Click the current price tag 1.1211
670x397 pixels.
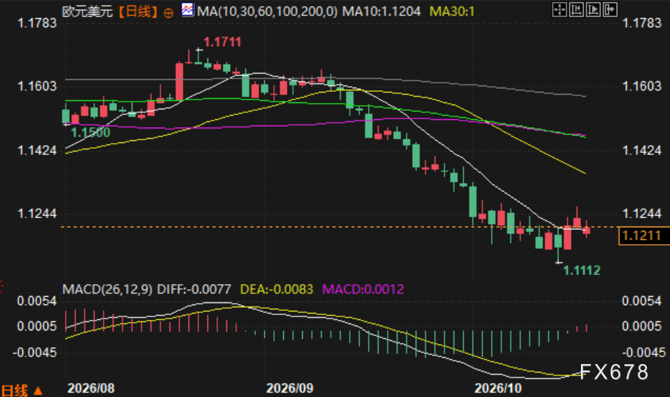click(x=643, y=236)
